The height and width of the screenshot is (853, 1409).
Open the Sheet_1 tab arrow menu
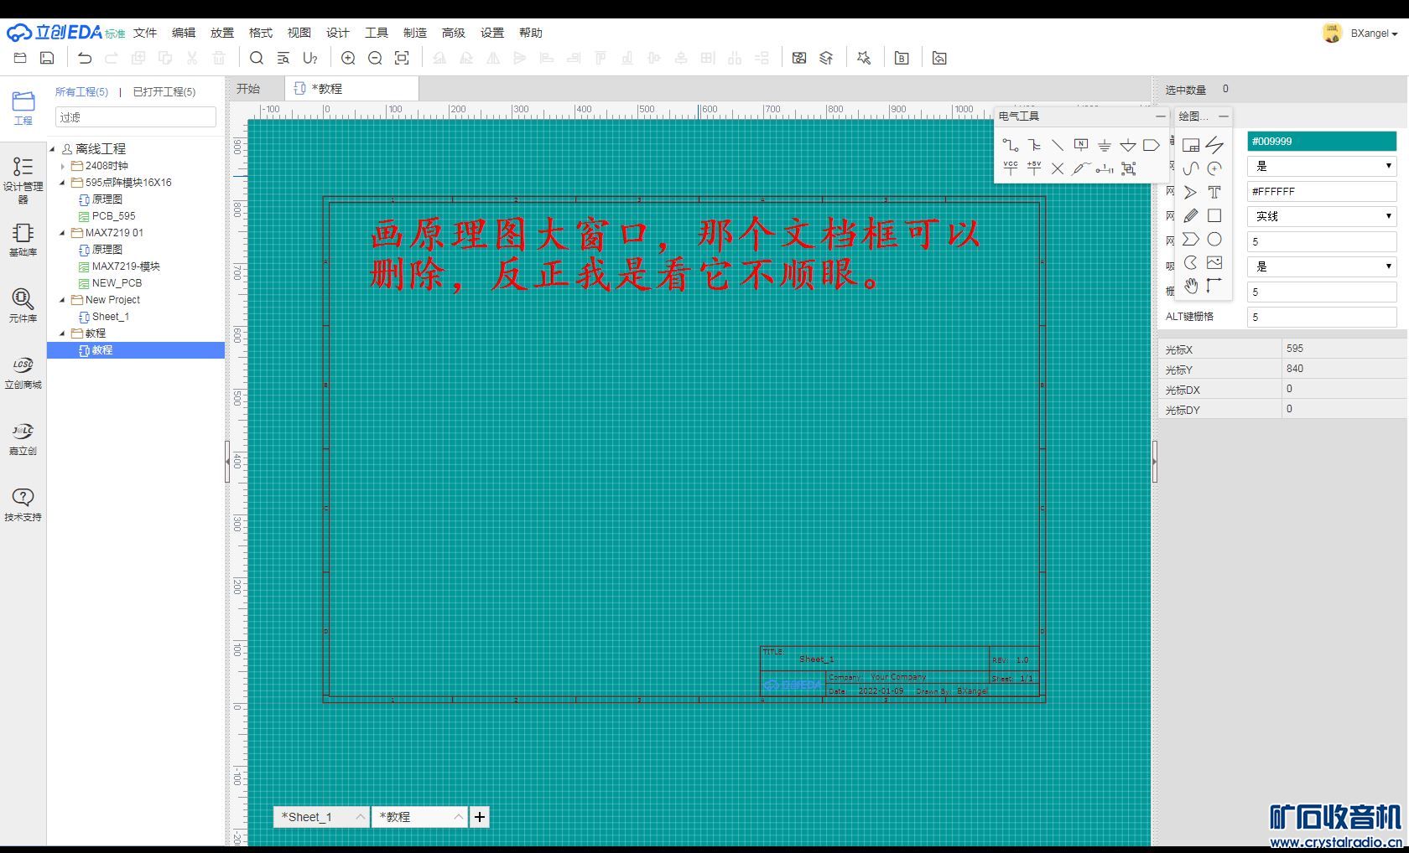click(x=360, y=817)
